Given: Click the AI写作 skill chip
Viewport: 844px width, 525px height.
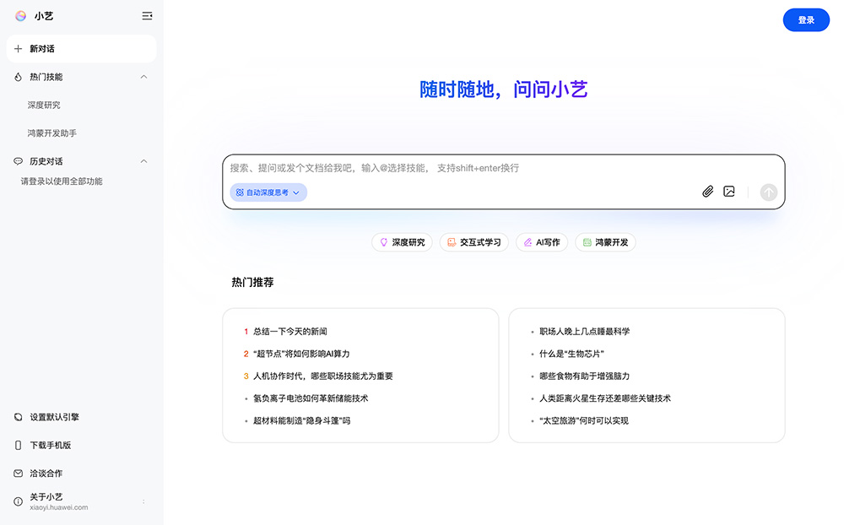Looking at the screenshot, I should [x=543, y=242].
